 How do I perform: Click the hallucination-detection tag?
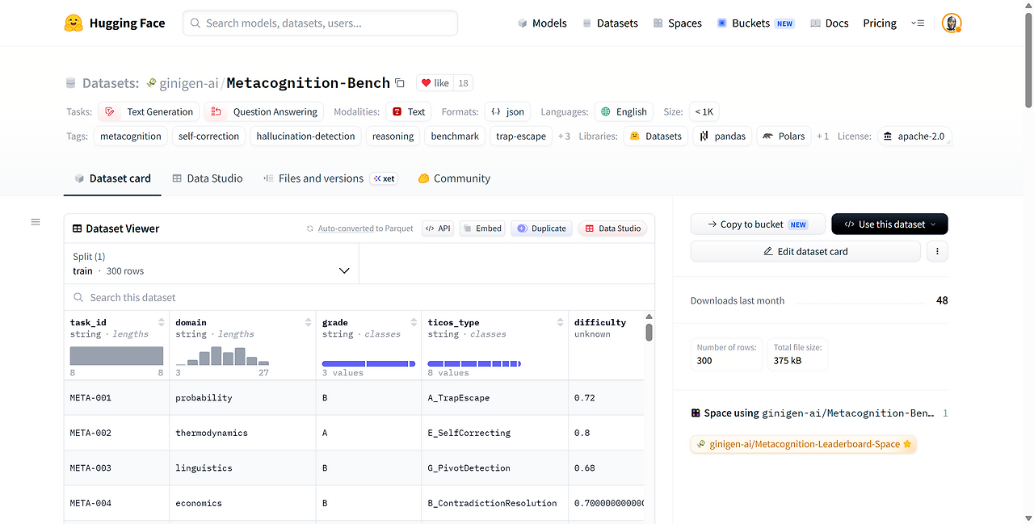(306, 136)
